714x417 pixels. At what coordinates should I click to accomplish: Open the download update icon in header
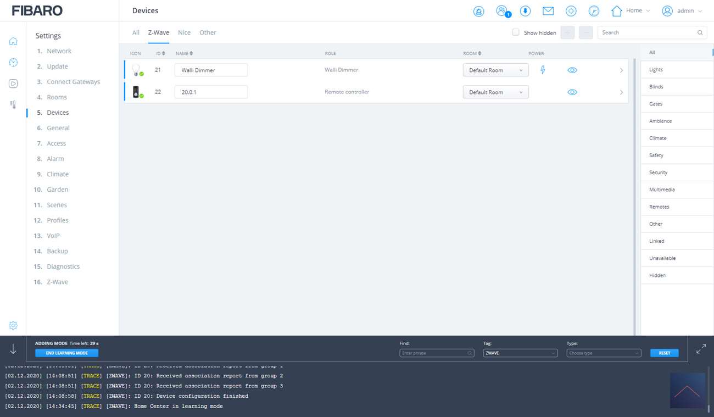point(525,11)
